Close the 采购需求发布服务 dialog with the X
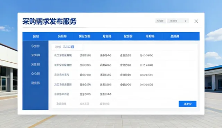This screenshot has height=128, width=222. point(196,21)
